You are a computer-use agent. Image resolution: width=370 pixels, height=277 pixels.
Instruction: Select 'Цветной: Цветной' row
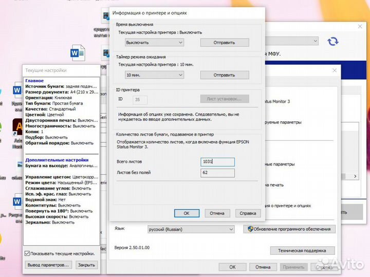[45, 115]
